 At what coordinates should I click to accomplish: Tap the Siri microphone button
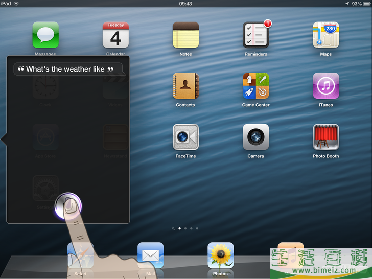pos(68,206)
